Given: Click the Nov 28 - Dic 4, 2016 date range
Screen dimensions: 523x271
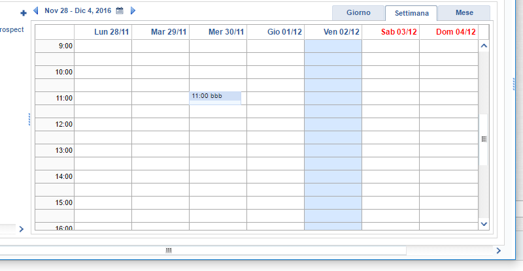Looking at the screenshot, I should [78, 11].
